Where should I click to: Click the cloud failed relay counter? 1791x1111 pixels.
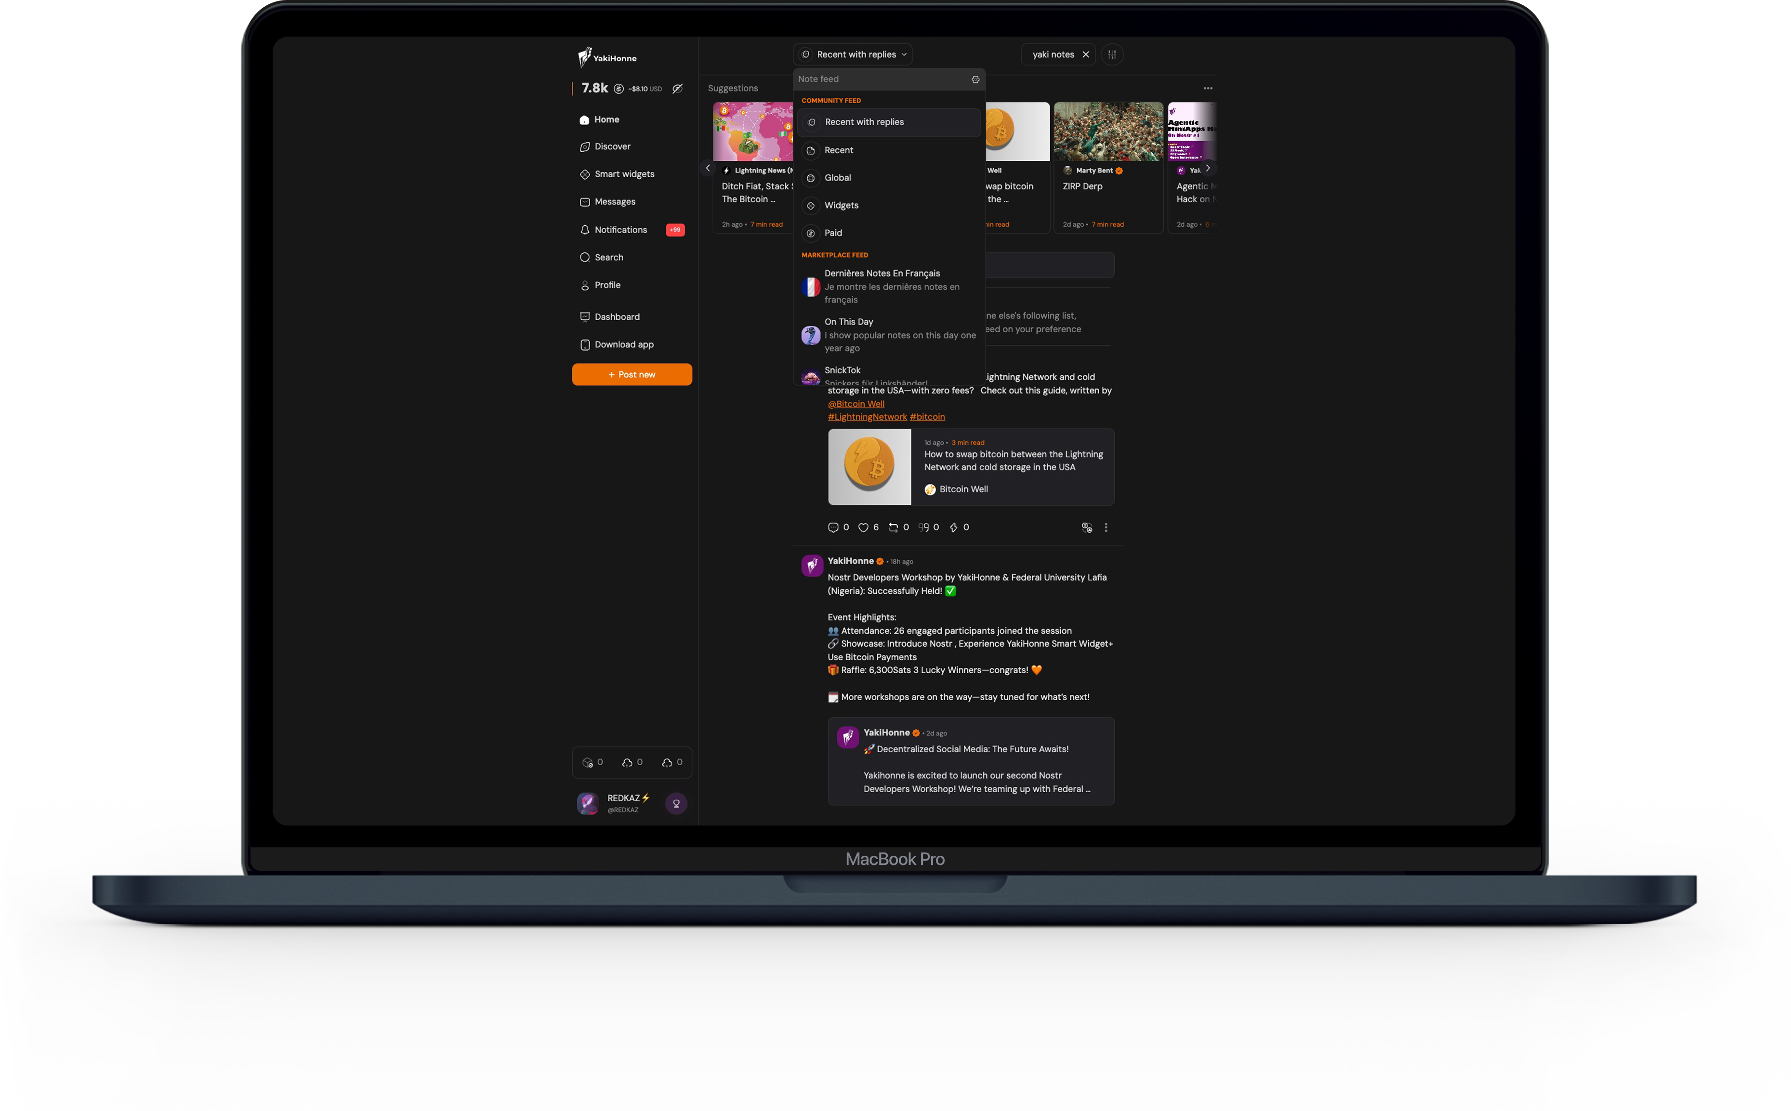coord(672,763)
